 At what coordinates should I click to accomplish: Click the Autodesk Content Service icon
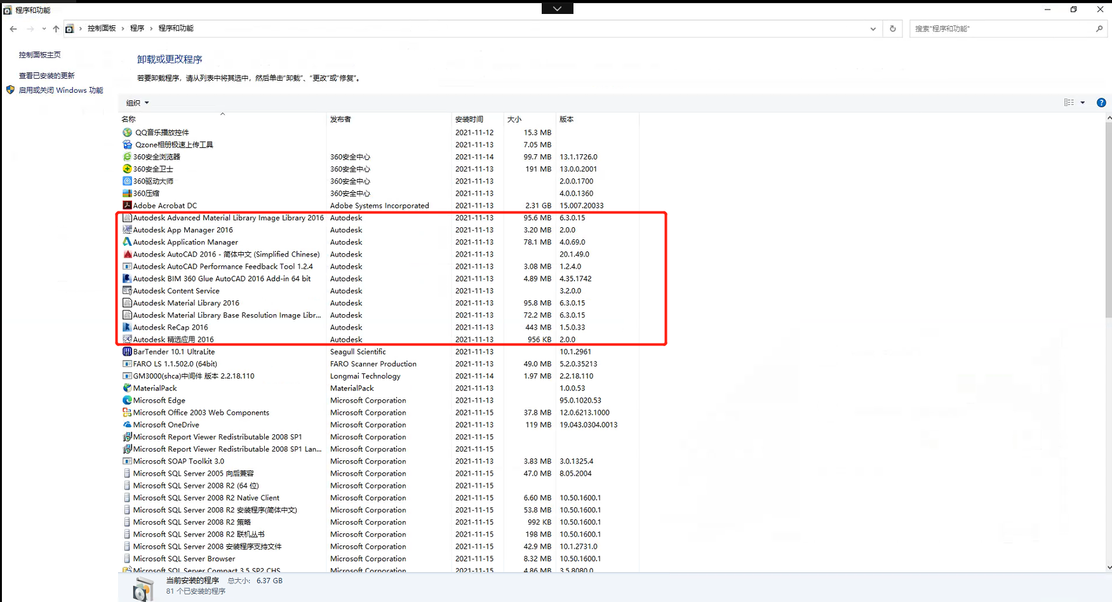[x=127, y=291]
